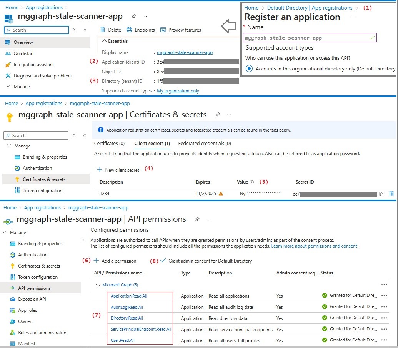The image size is (398, 348).
Task: Click Grant admin consent for Default Directory
Action: [x=210, y=261]
